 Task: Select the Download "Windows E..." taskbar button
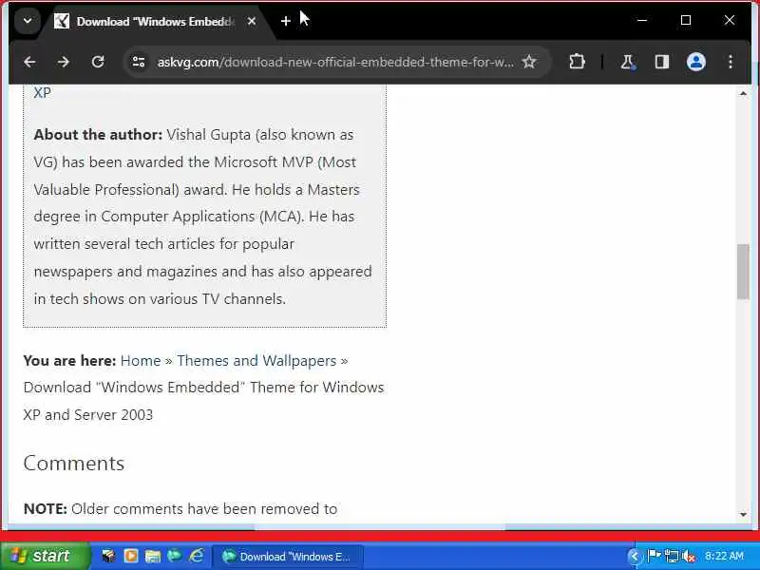[x=287, y=557]
